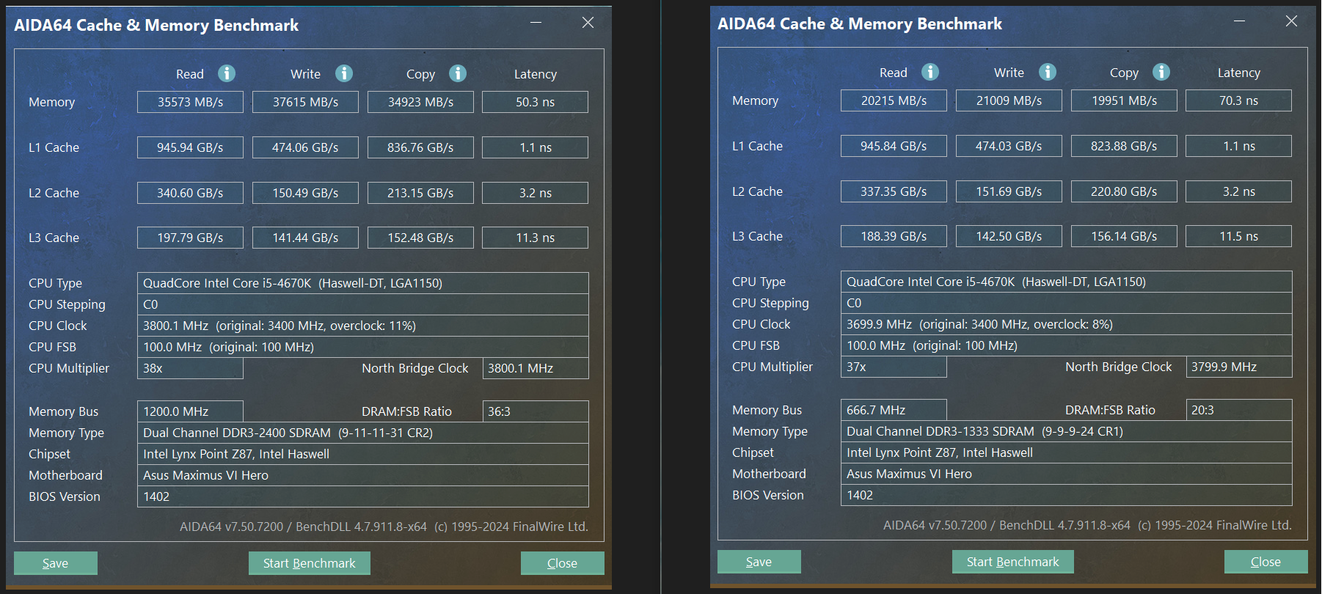1322x594 pixels.
Task: Click Memory Type DDR3-2400 SDRAM field
Action: [x=362, y=433]
